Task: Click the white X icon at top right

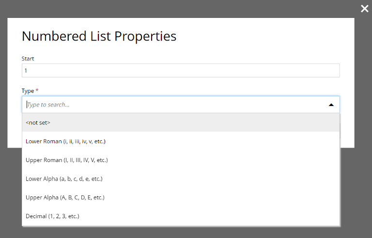Action: coord(364,9)
